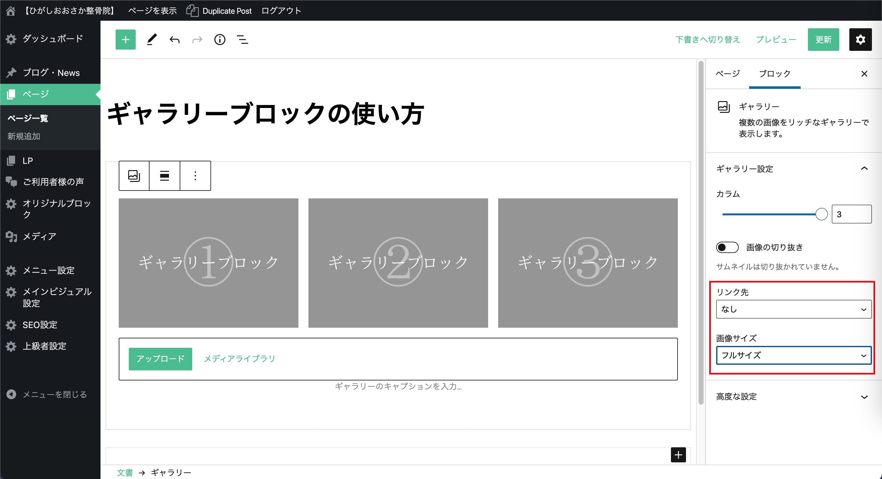Select the second gallery image thumbnail
The height and width of the screenshot is (479, 882).
click(398, 263)
